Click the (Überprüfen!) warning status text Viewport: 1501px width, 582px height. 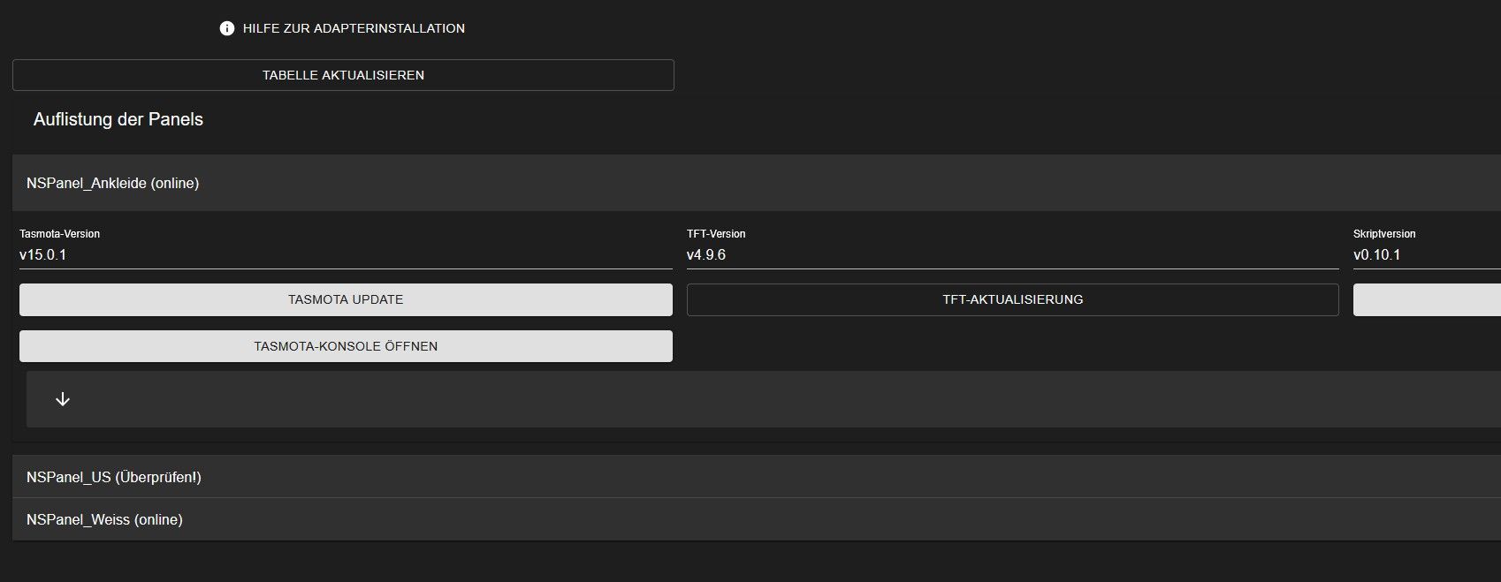click(158, 477)
